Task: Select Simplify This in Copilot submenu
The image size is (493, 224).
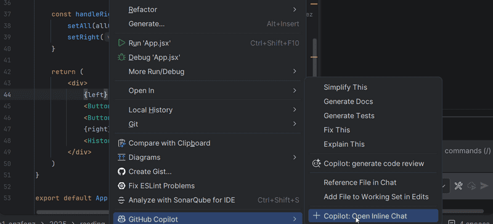Action: point(345,87)
